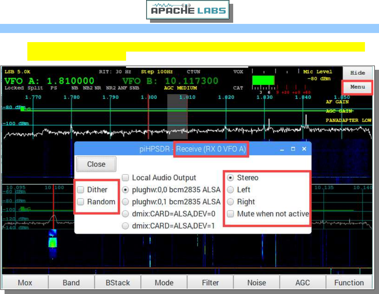This screenshot has width=379, height=294.
Task: Select Right audio channel
Action: click(231, 202)
